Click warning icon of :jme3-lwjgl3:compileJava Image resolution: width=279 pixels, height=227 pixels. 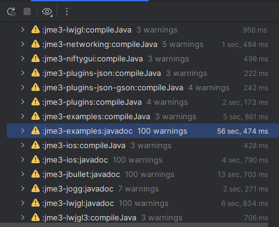point(36,217)
